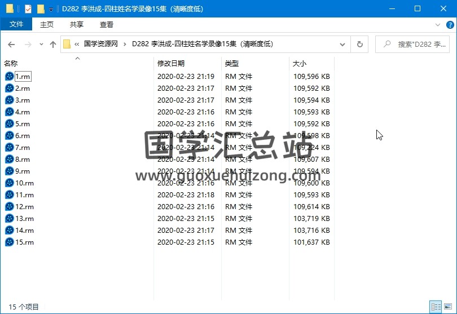Viewport: 457px width, 314px height.
Task: Navigate to 国学资源网 breadcrumb
Action: [101, 44]
